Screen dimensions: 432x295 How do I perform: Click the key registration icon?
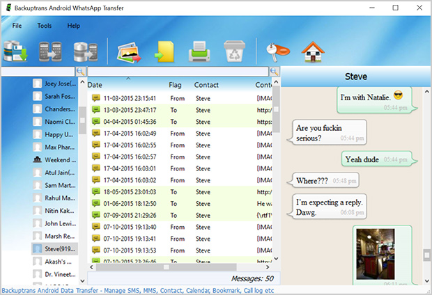click(278, 51)
